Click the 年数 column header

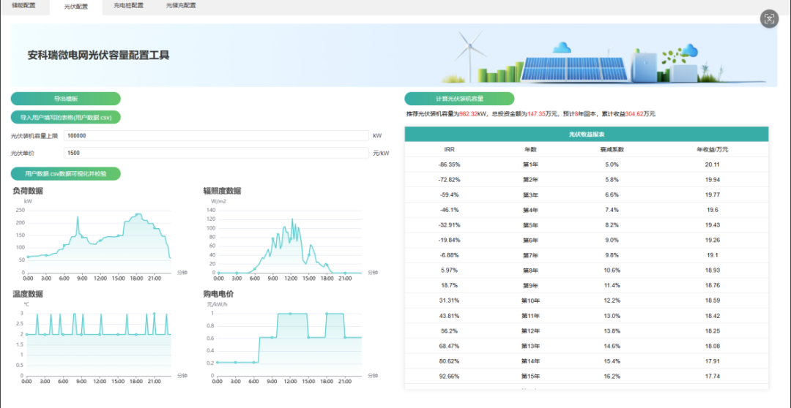pyautogui.click(x=530, y=150)
